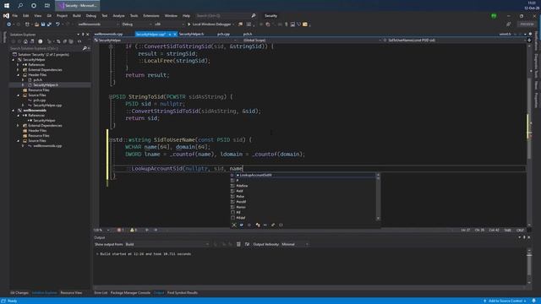The width and height of the screenshot is (541, 304).
Task: Open the startup project dropdown
Action: [x=98, y=24]
